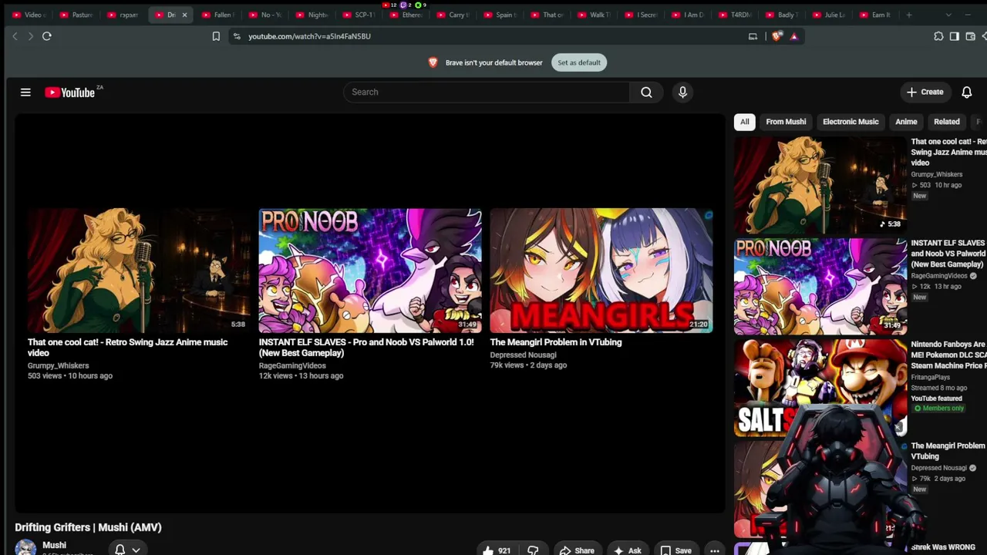Click the browser address bar URL
Image resolution: width=987 pixels, height=555 pixels.
point(309,36)
